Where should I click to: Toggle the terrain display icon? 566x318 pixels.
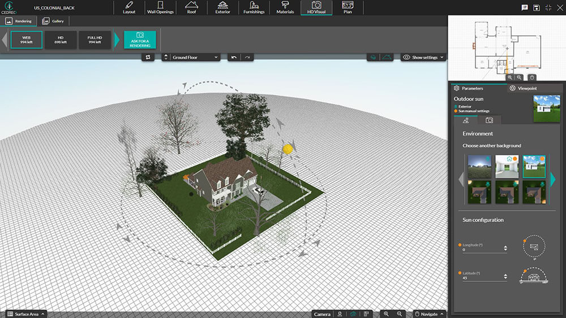click(x=387, y=57)
